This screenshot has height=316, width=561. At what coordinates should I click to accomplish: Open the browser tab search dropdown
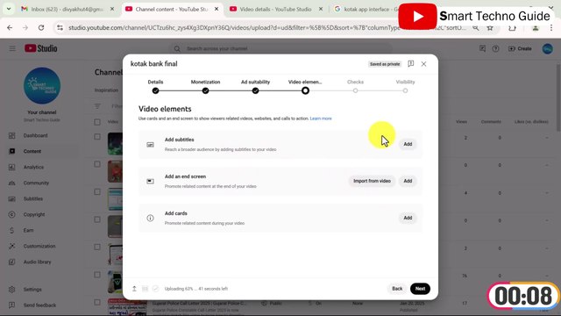coord(8,9)
